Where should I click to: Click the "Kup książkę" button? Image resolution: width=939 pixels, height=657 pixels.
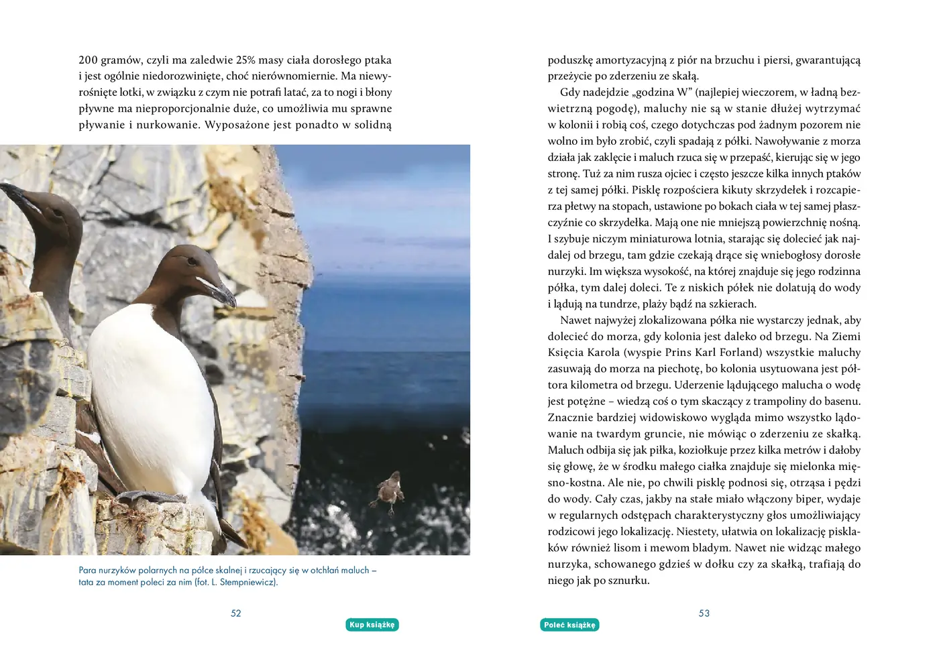(372, 625)
